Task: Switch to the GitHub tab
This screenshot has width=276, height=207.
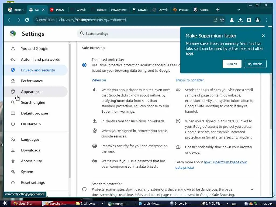Action: click(78, 10)
